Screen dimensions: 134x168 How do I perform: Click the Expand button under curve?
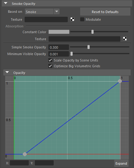pyautogui.click(x=121, y=163)
